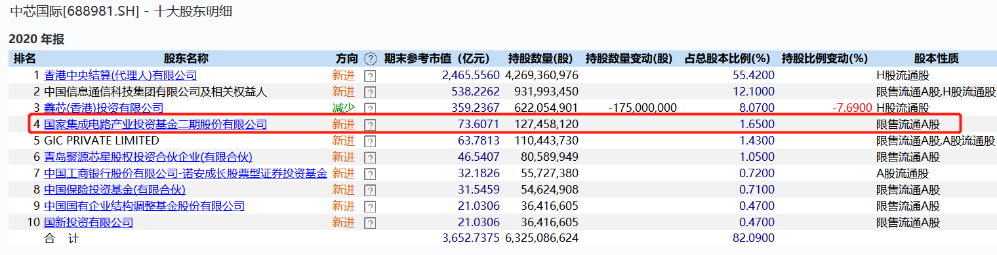This screenshot has width=997, height=255.
Task: Click the market value 46.5407
Action: tap(477, 157)
